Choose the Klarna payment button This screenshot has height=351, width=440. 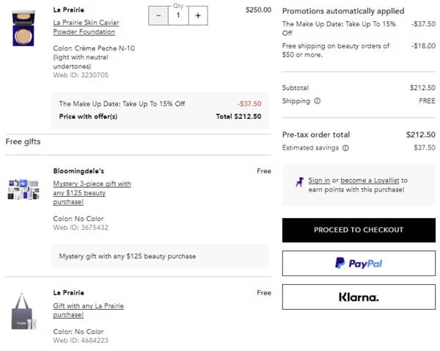[359, 297]
